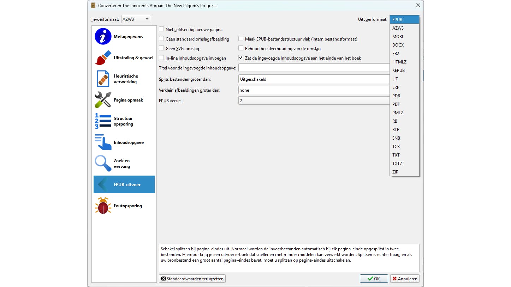Uncheck Zet de ingevoegde Inhoudsopgave aan het einde

tap(241, 58)
